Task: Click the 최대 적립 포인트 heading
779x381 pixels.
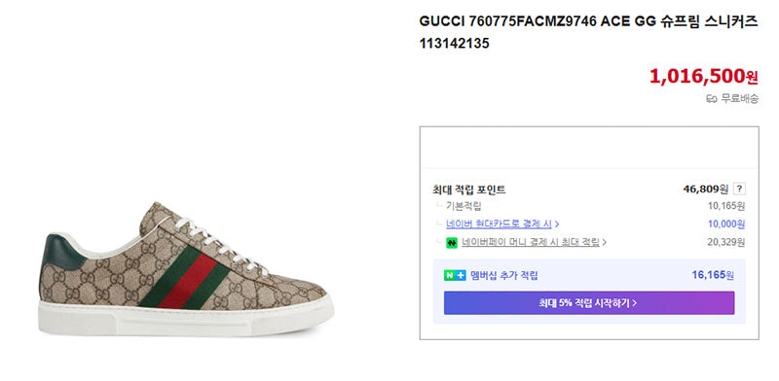Action: coord(469,190)
